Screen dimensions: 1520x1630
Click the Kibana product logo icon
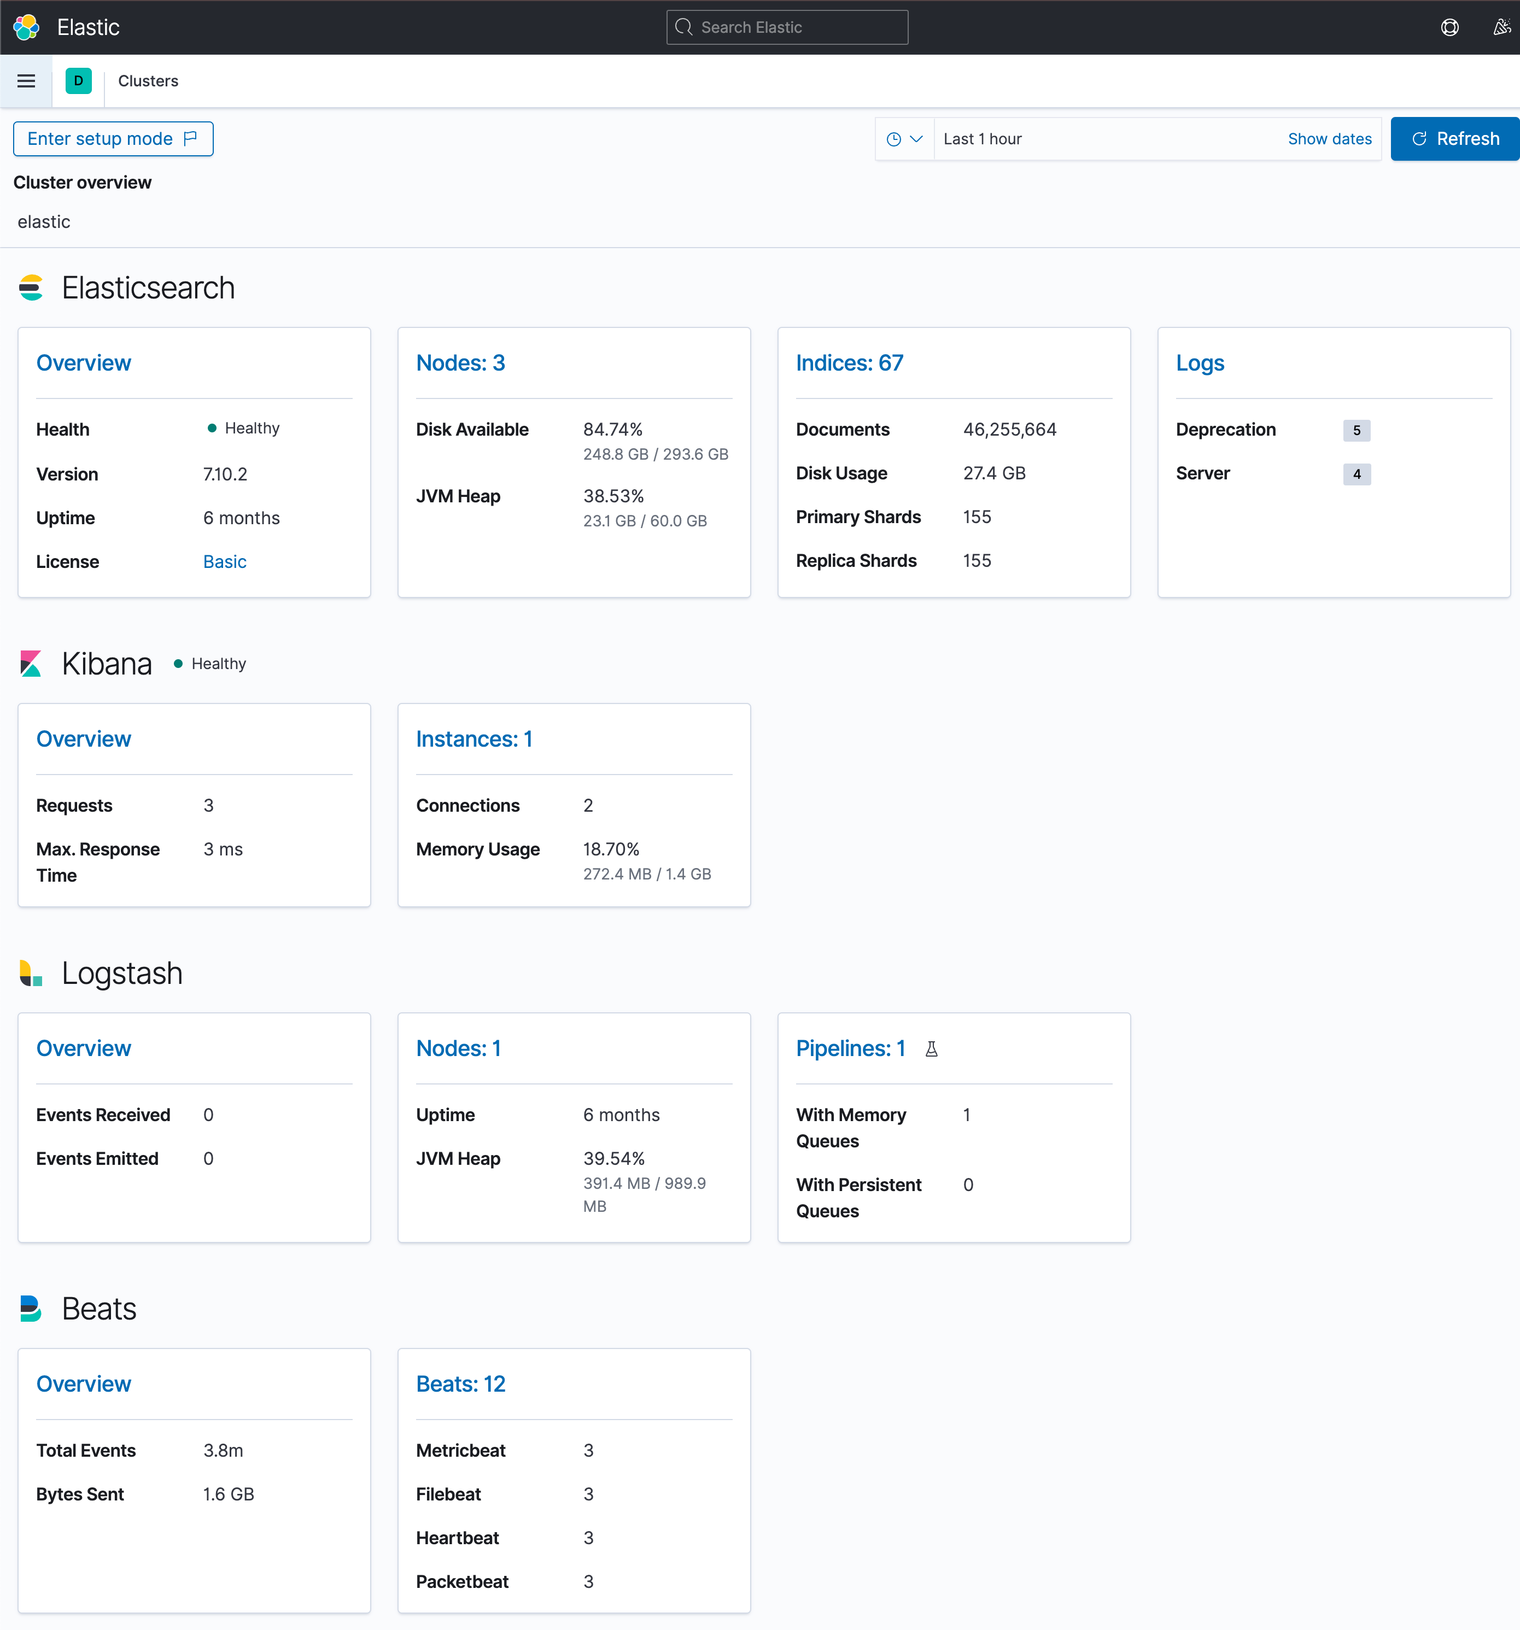pos(31,664)
